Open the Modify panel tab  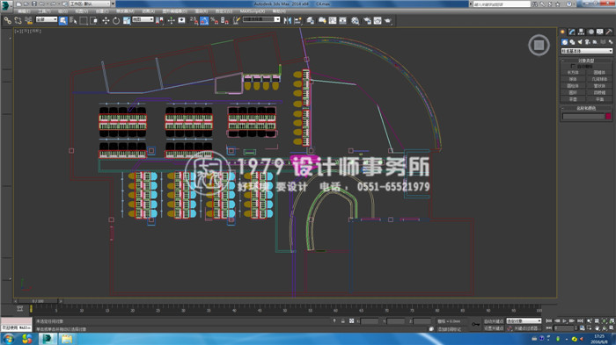click(572, 32)
